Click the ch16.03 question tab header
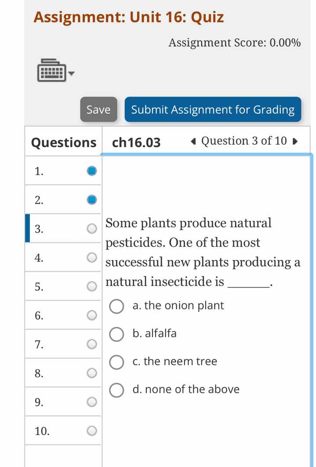This screenshot has width=316, height=467. 137,142
